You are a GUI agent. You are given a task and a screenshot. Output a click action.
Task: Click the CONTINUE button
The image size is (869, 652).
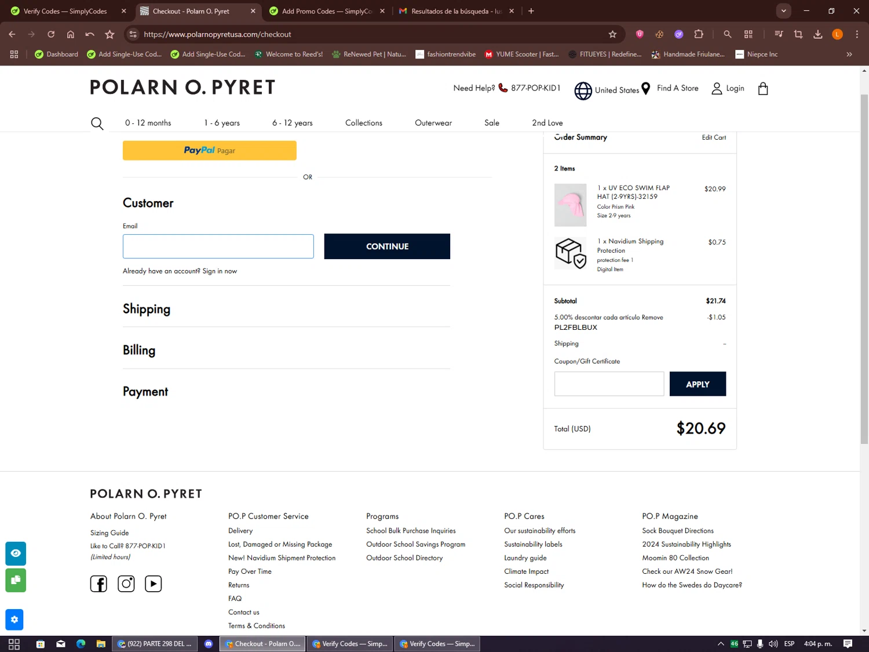387,246
